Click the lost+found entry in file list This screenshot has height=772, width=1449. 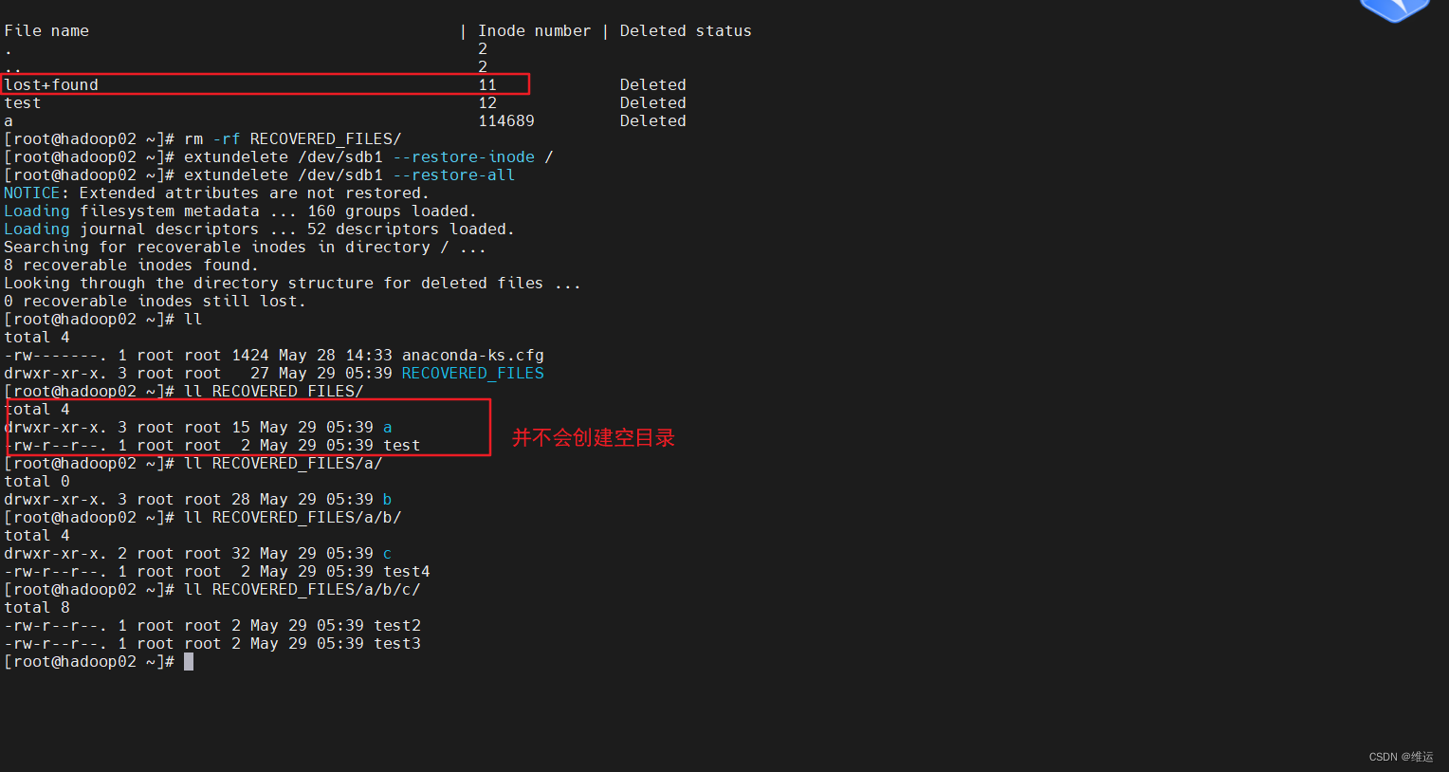coord(51,85)
